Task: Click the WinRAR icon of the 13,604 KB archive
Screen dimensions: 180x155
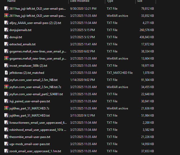Action: 6,58
